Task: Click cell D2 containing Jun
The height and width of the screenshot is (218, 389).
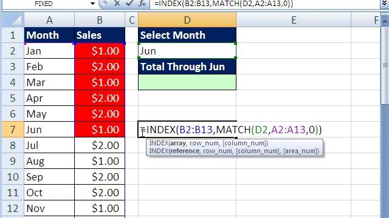Action: click(187, 51)
